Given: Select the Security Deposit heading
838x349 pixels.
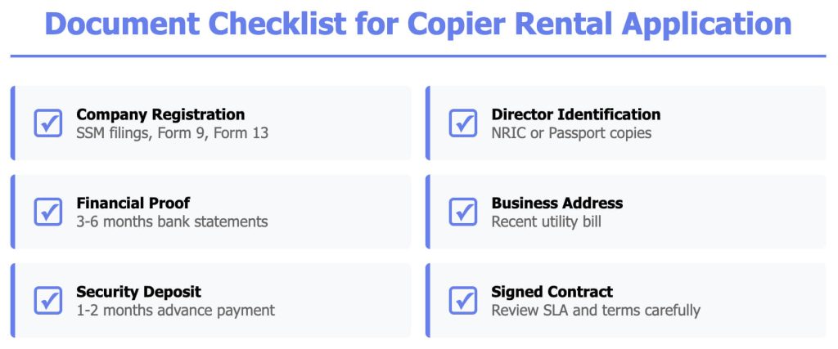Looking at the screenshot, I should click(138, 292).
